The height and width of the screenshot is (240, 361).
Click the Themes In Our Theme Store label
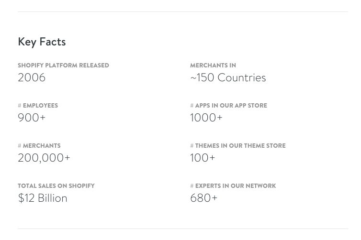tap(240, 146)
